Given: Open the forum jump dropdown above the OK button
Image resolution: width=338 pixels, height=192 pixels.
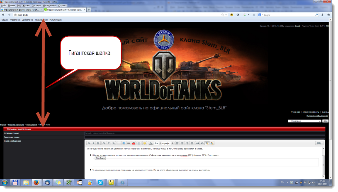Looking at the screenshot, I should 304,121.
